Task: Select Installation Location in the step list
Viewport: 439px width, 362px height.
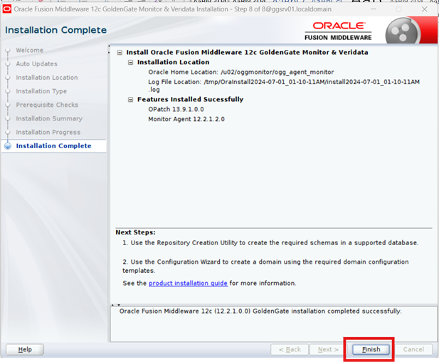Action: click(x=47, y=78)
